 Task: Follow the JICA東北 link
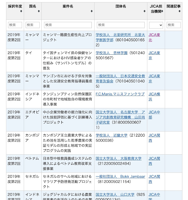[x=154, y=37]
